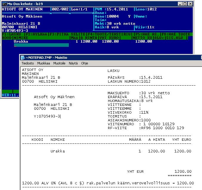The height and width of the screenshot is (190, 202).
Task: Click F1:LASKU in the DOS function bar
Action: (11, 34)
